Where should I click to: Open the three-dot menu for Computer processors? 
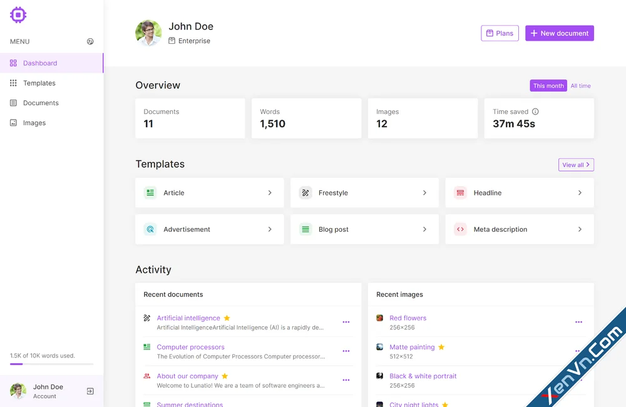click(346, 351)
